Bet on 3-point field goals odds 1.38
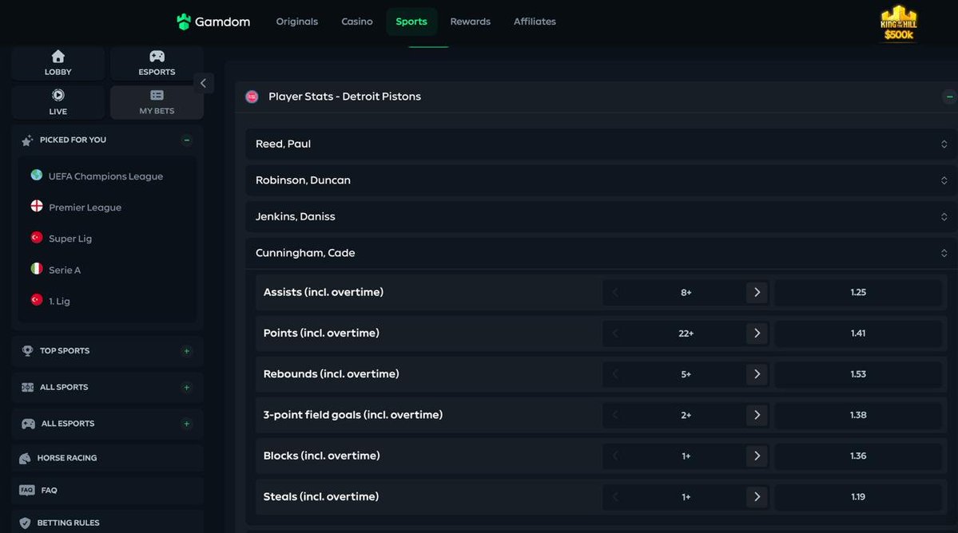Image resolution: width=958 pixels, height=533 pixels. [x=858, y=415]
